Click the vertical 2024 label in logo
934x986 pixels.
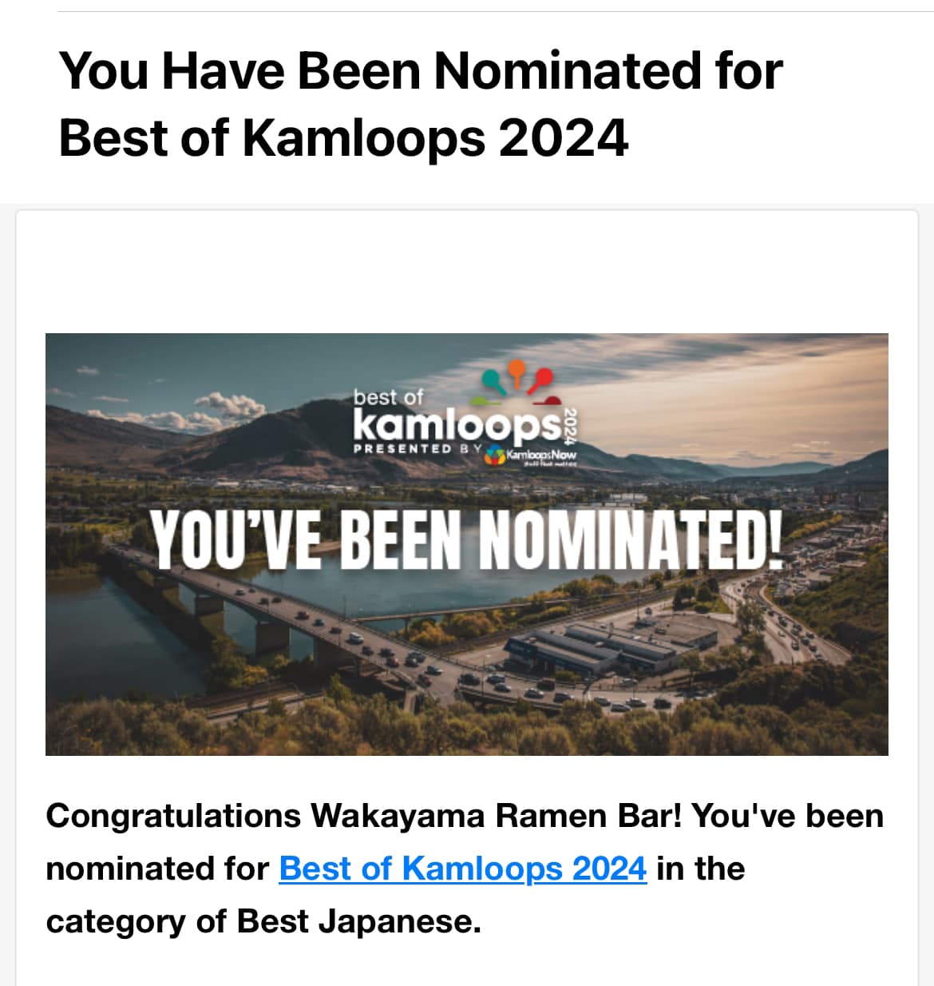point(571,425)
